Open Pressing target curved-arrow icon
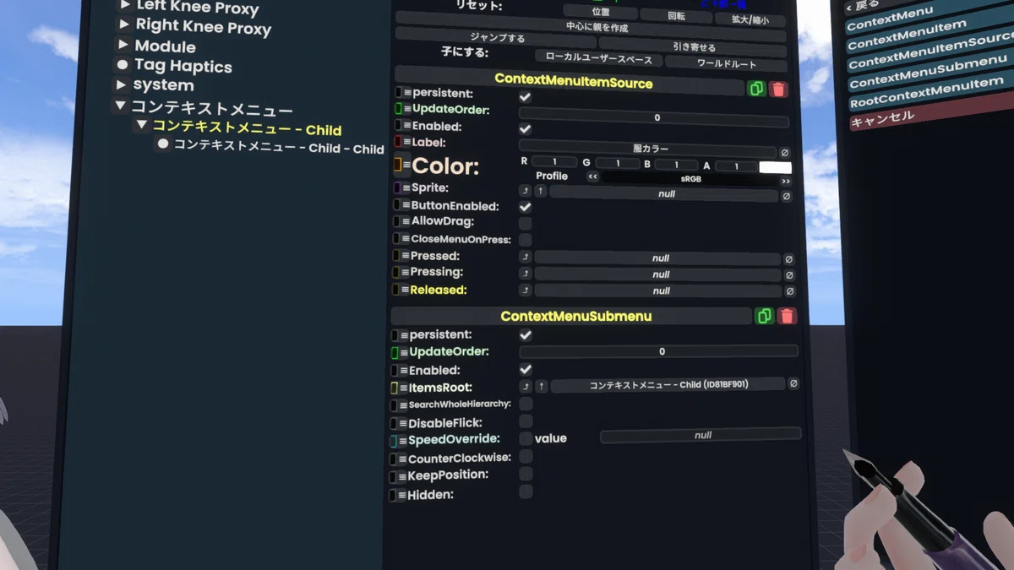 (525, 273)
